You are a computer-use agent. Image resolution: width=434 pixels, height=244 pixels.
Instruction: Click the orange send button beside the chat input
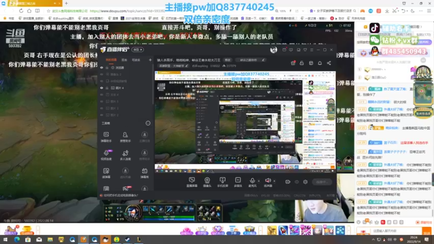pyautogui.click(x=426, y=232)
